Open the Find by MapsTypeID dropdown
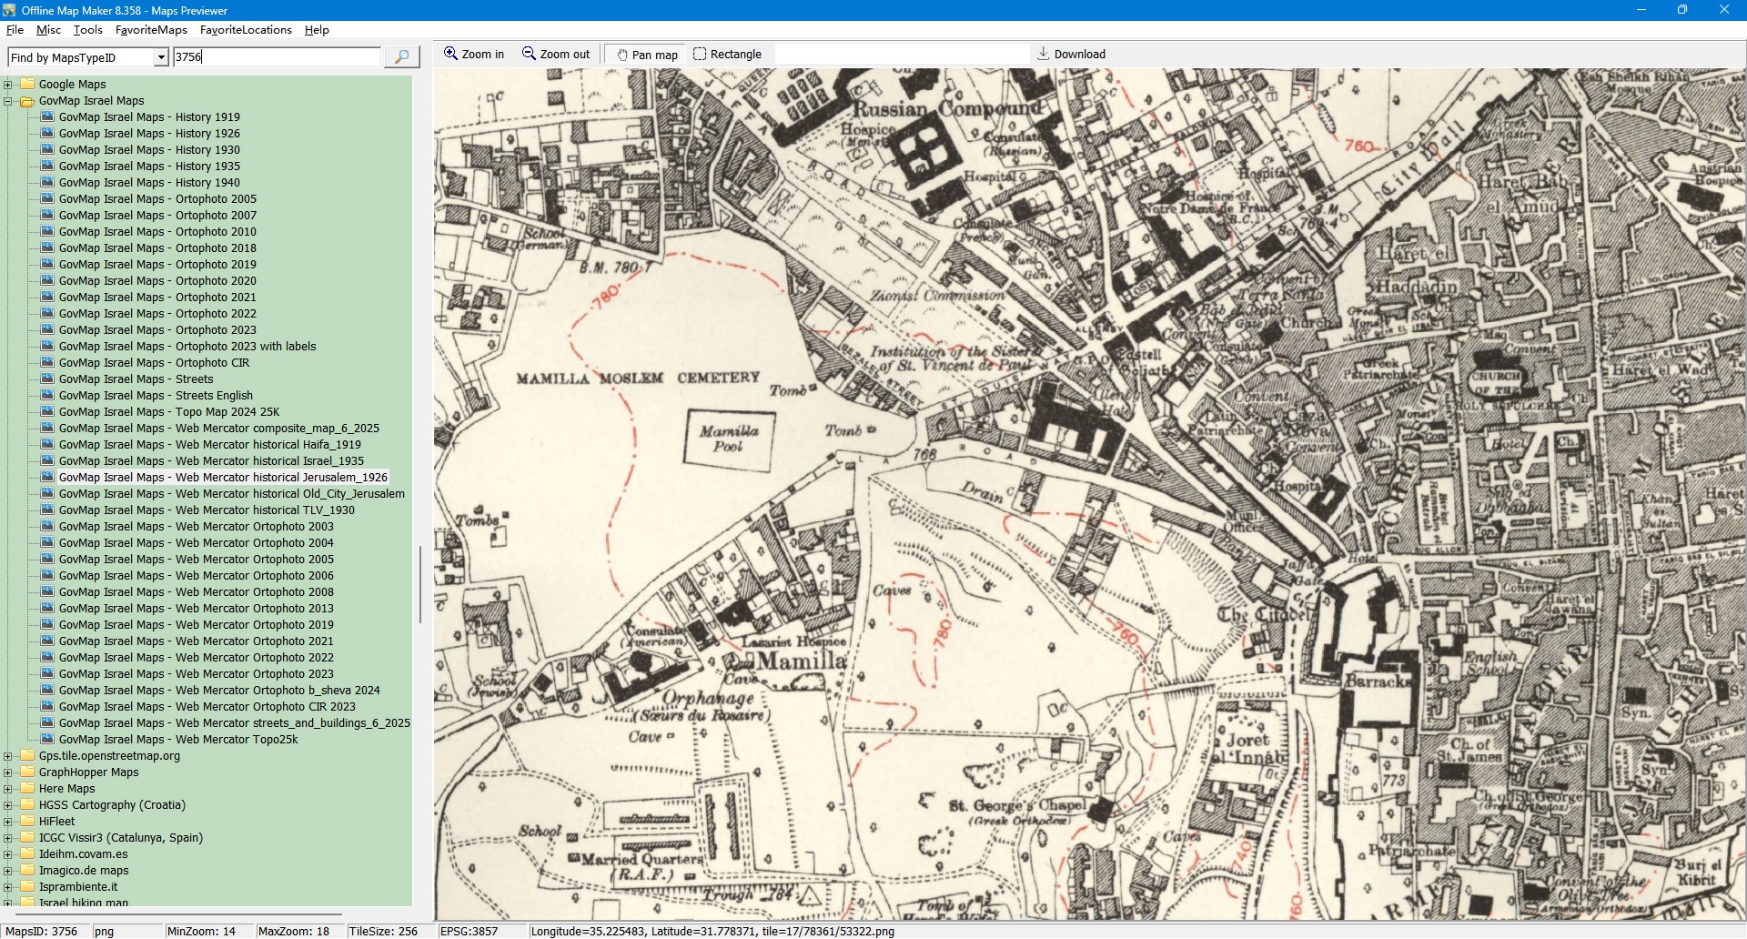The image size is (1747, 939). (x=161, y=58)
